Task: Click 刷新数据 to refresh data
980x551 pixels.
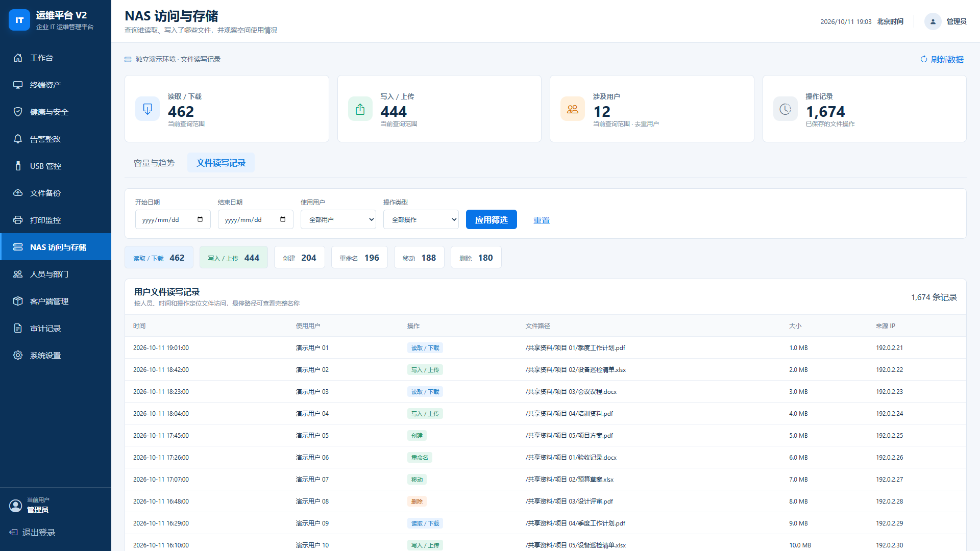Action: click(942, 59)
